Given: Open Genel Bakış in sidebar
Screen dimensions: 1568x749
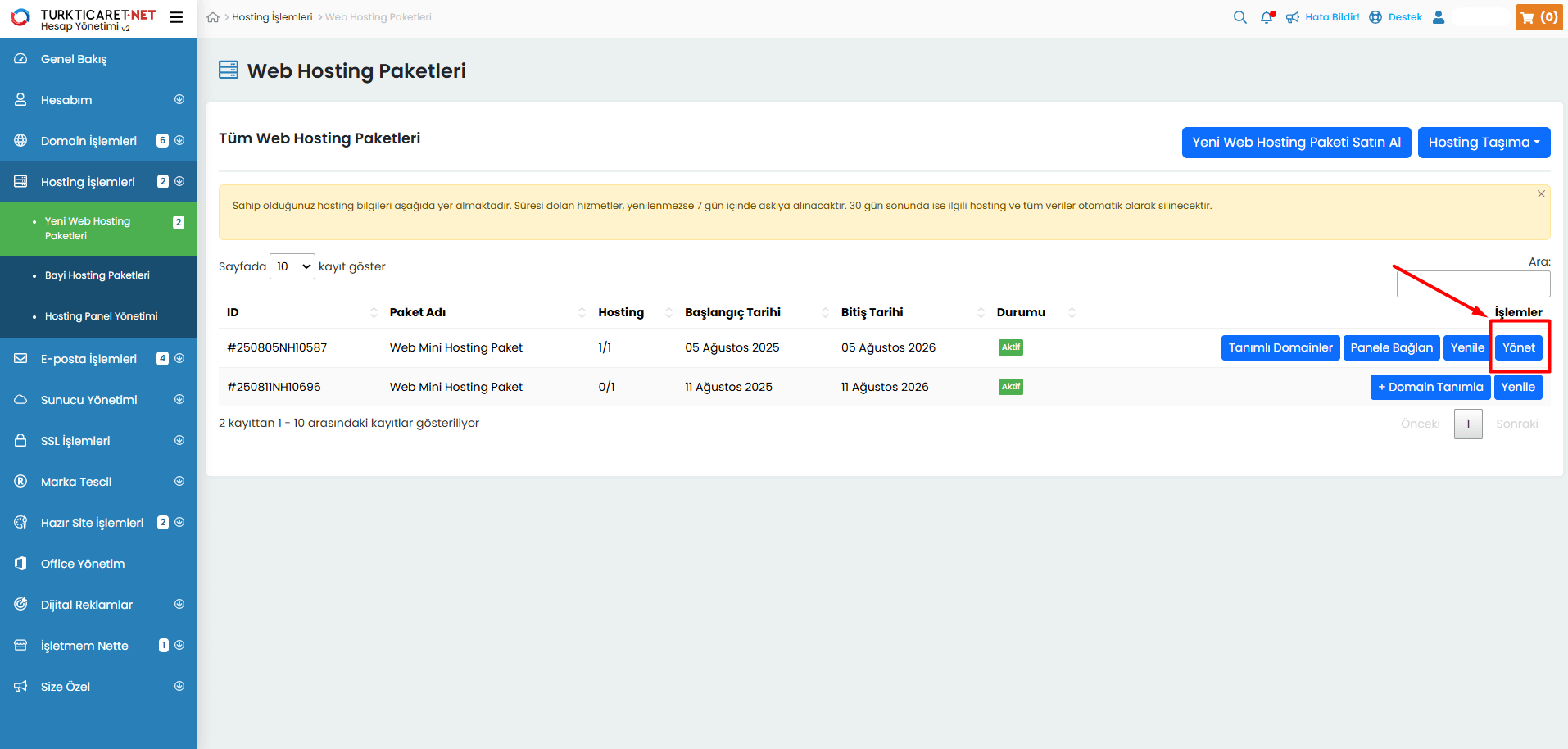Looking at the screenshot, I should point(74,59).
